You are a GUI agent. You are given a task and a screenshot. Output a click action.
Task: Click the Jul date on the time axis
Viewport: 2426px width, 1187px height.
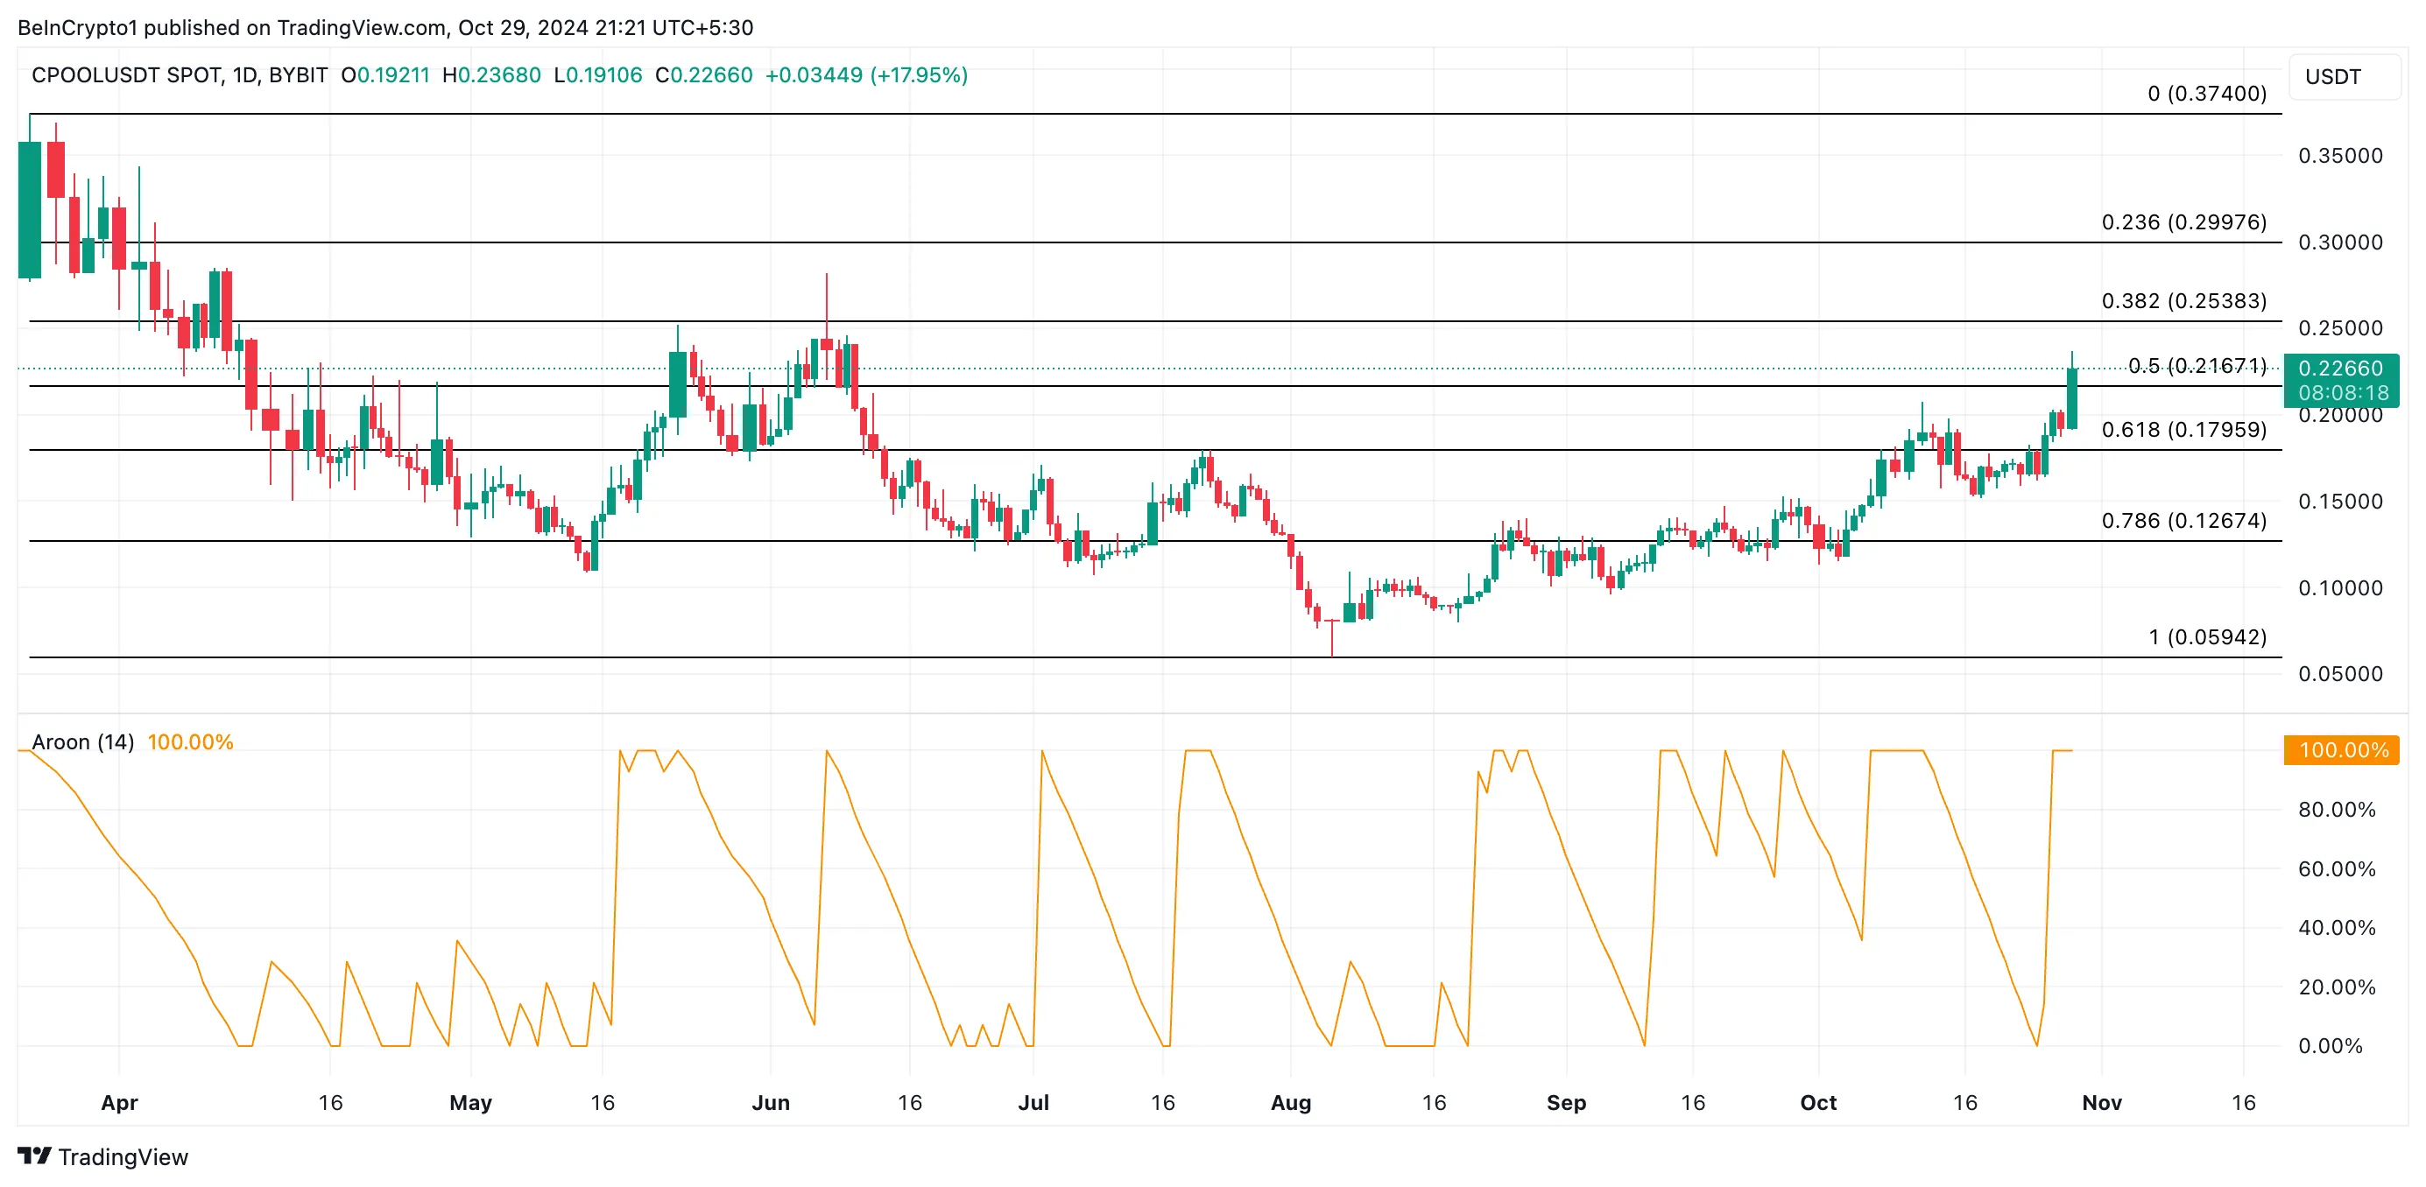[x=1033, y=1103]
